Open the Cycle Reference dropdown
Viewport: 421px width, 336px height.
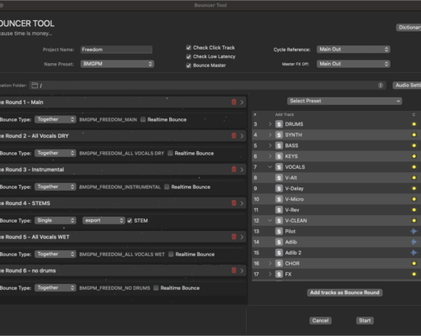(x=354, y=50)
